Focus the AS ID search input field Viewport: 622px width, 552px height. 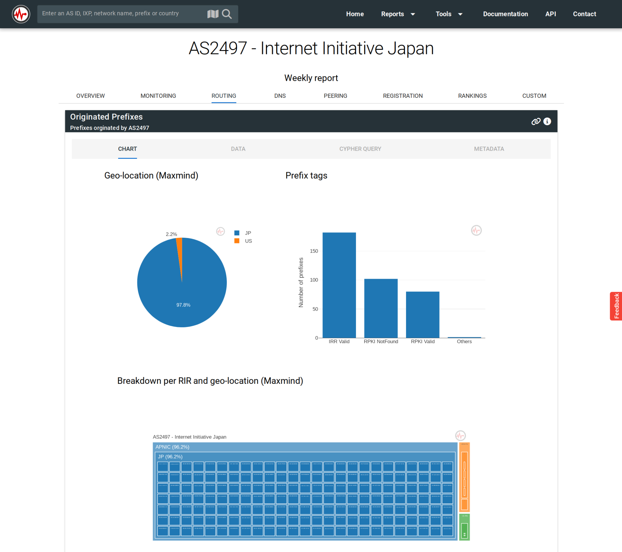pyautogui.click(x=122, y=14)
